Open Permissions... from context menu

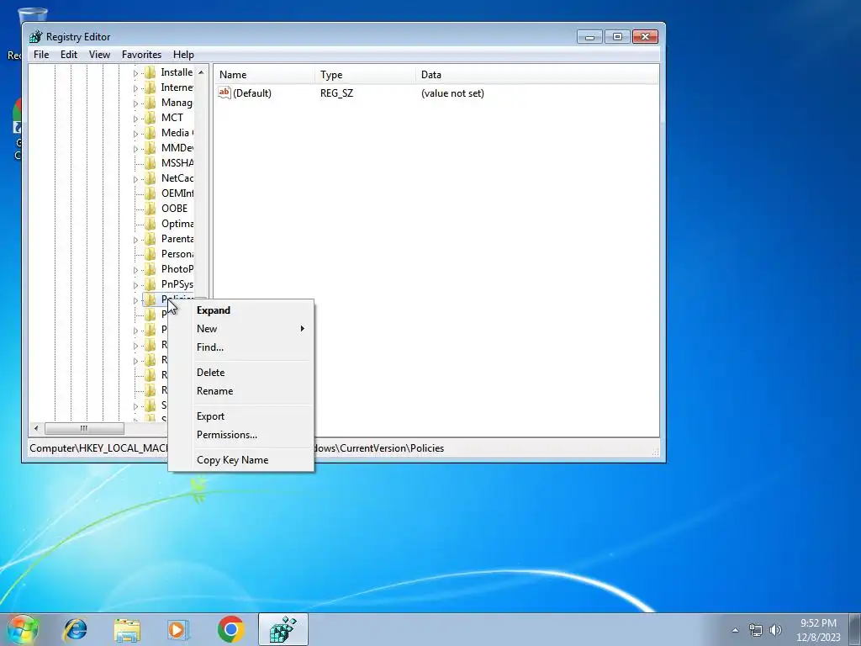241,435
